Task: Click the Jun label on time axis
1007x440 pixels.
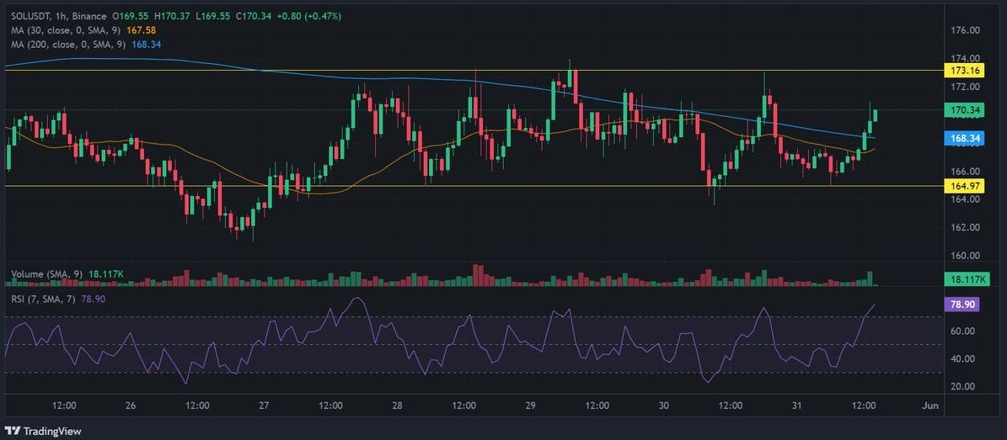Action: tap(929, 406)
